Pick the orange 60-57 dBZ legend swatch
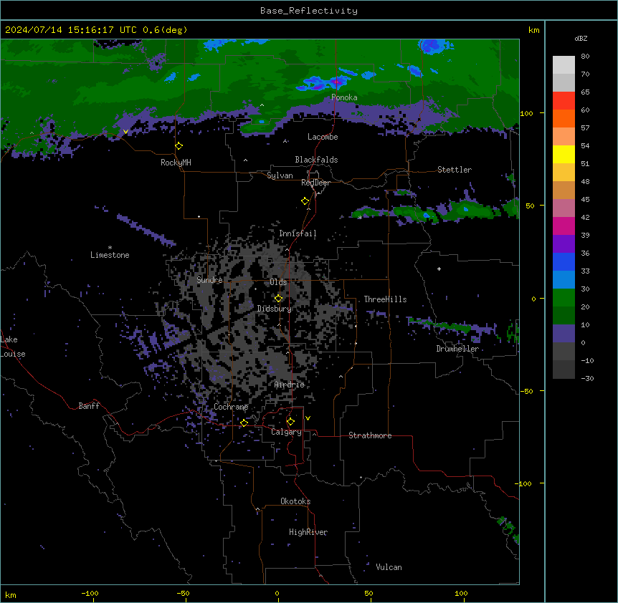Image resolution: width=618 pixels, height=603 pixels. coord(564,118)
